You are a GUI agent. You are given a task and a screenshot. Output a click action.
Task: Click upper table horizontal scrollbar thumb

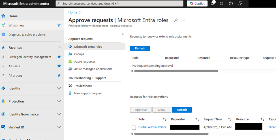tap(176, 71)
